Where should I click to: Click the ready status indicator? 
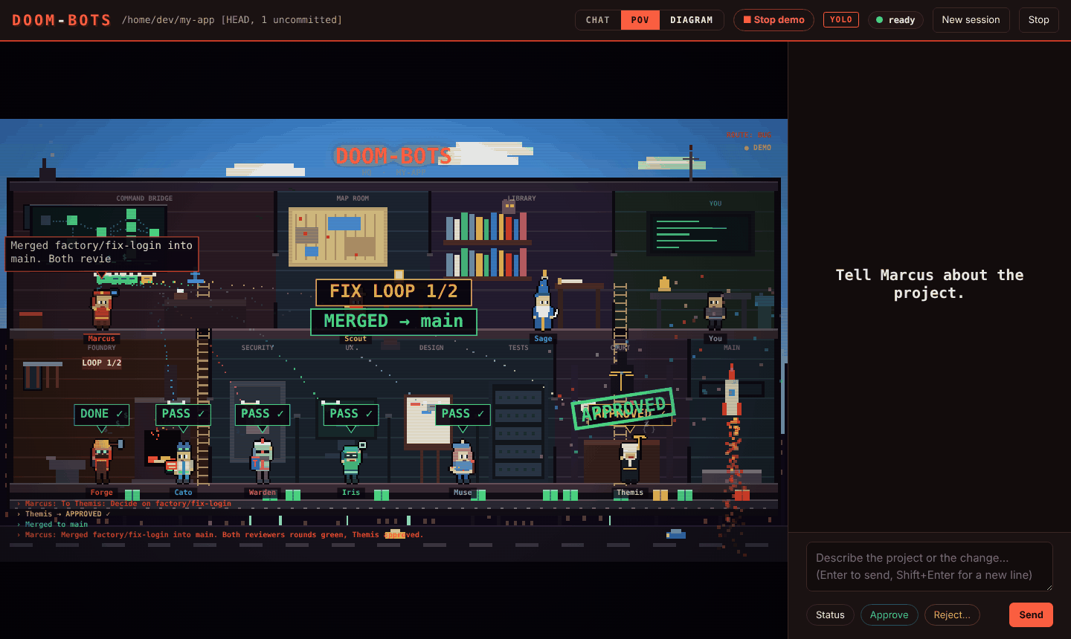[895, 20]
